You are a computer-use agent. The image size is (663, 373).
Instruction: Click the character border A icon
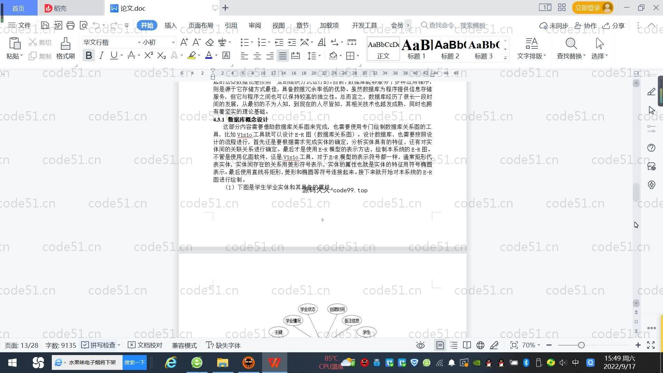pyautogui.click(x=226, y=55)
